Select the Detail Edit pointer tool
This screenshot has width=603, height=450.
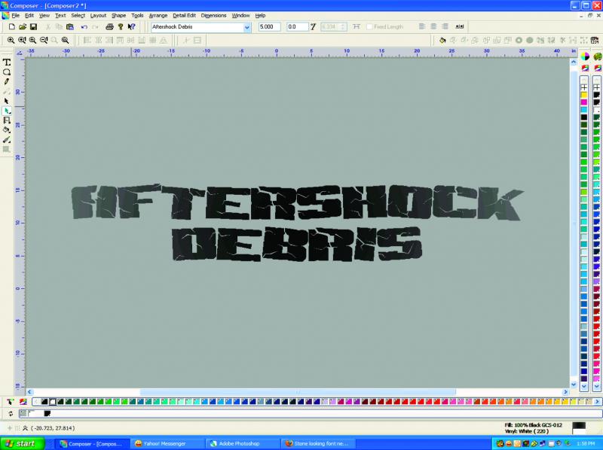click(7, 111)
